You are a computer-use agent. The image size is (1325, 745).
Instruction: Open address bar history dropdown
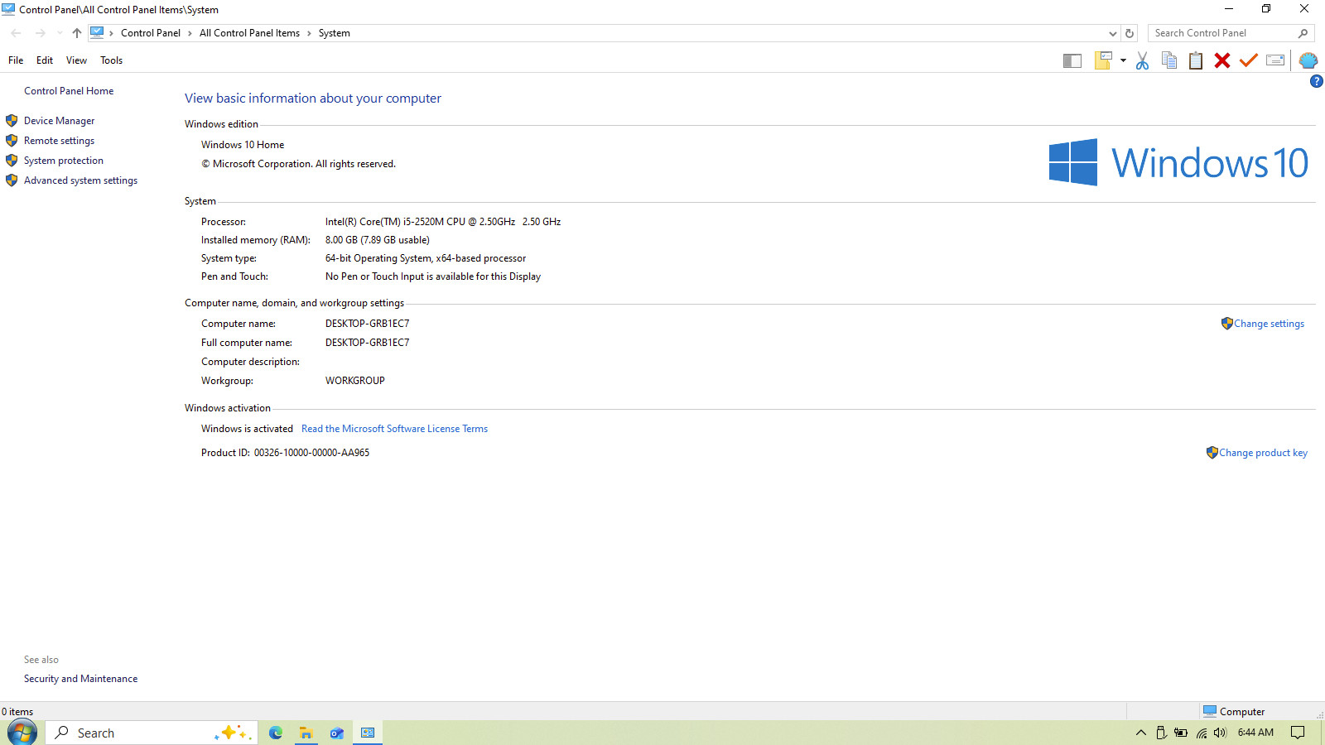pyautogui.click(x=1113, y=33)
